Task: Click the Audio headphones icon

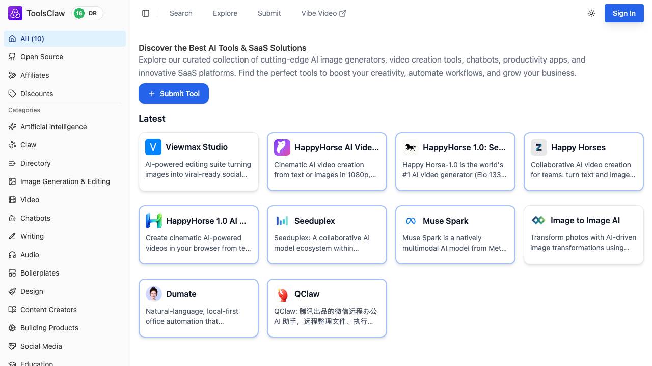Action: [12, 255]
